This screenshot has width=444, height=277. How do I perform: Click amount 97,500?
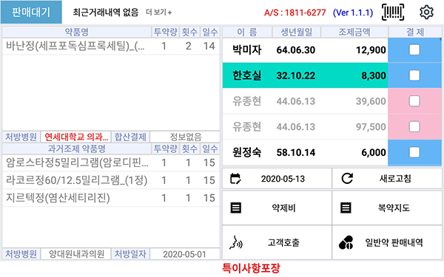[x=371, y=126]
